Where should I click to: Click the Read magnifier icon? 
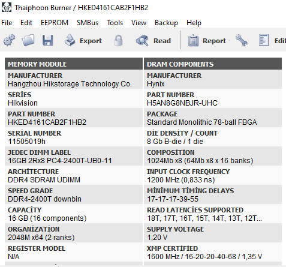tap(142, 41)
